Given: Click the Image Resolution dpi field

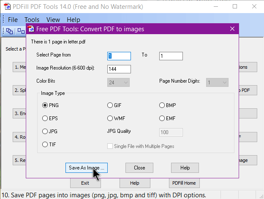Looking at the screenshot, I should pyautogui.click(x=119, y=69).
